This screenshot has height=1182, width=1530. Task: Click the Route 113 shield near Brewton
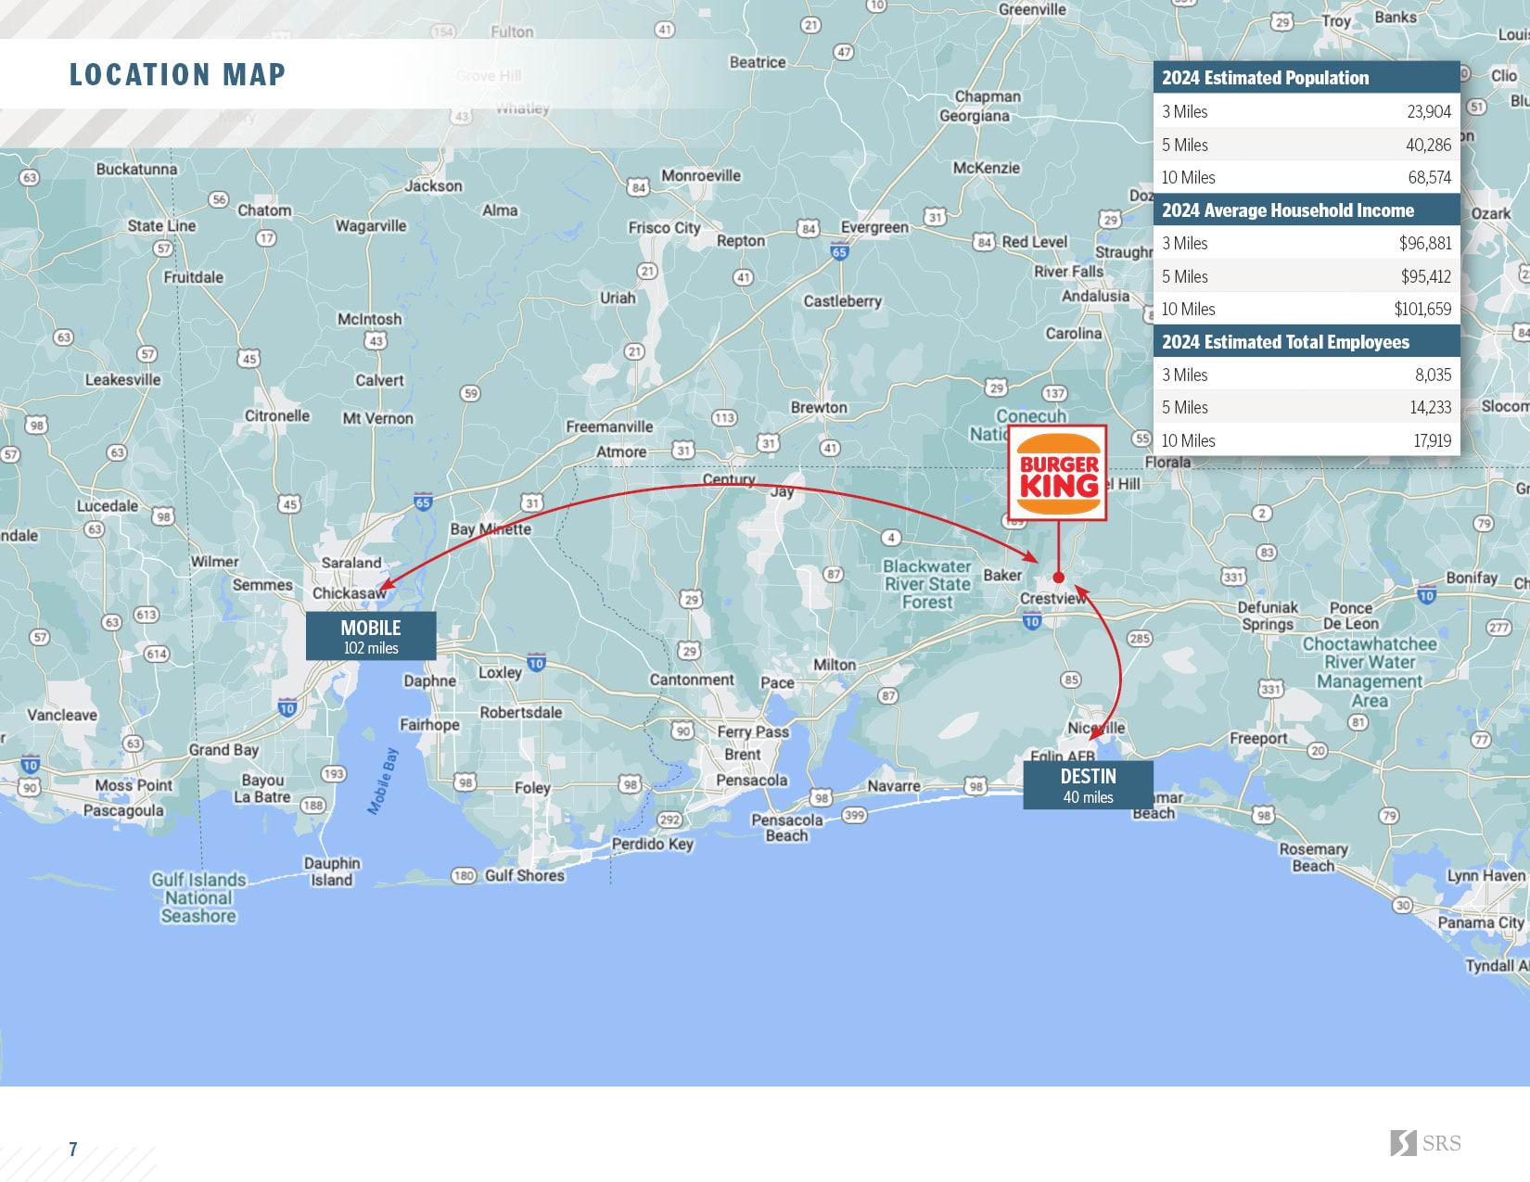pyautogui.click(x=724, y=418)
